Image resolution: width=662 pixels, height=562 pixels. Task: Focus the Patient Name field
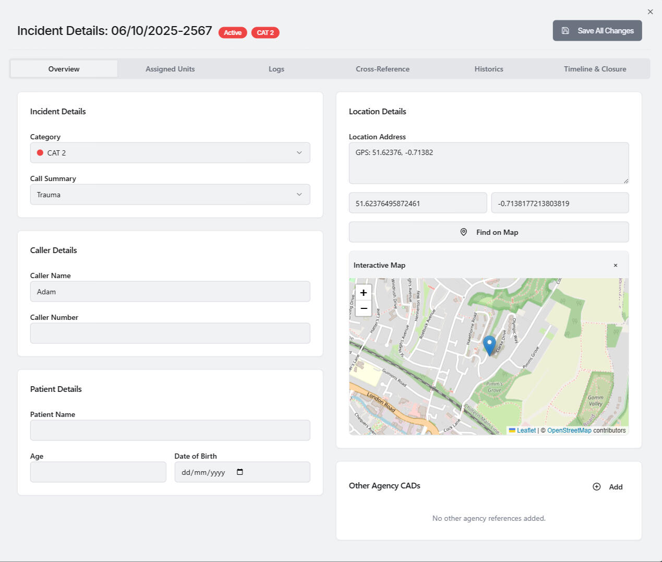pos(170,431)
